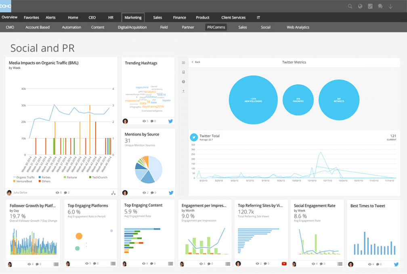Open the Alerts tab
The width and height of the screenshot is (407, 274).
(x=50, y=18)
